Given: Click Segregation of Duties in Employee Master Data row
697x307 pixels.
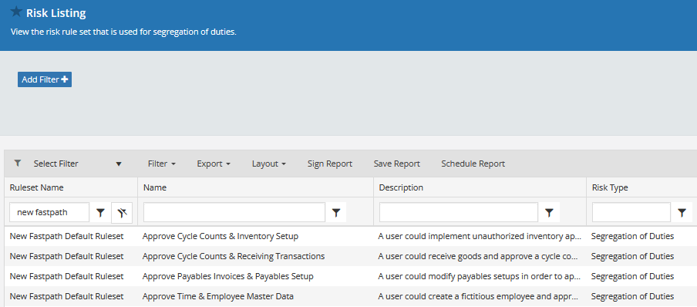Looking at the screenshot, I should point(632,296).
